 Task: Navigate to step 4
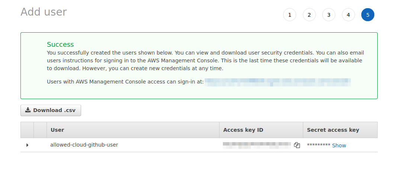(348, 15)
